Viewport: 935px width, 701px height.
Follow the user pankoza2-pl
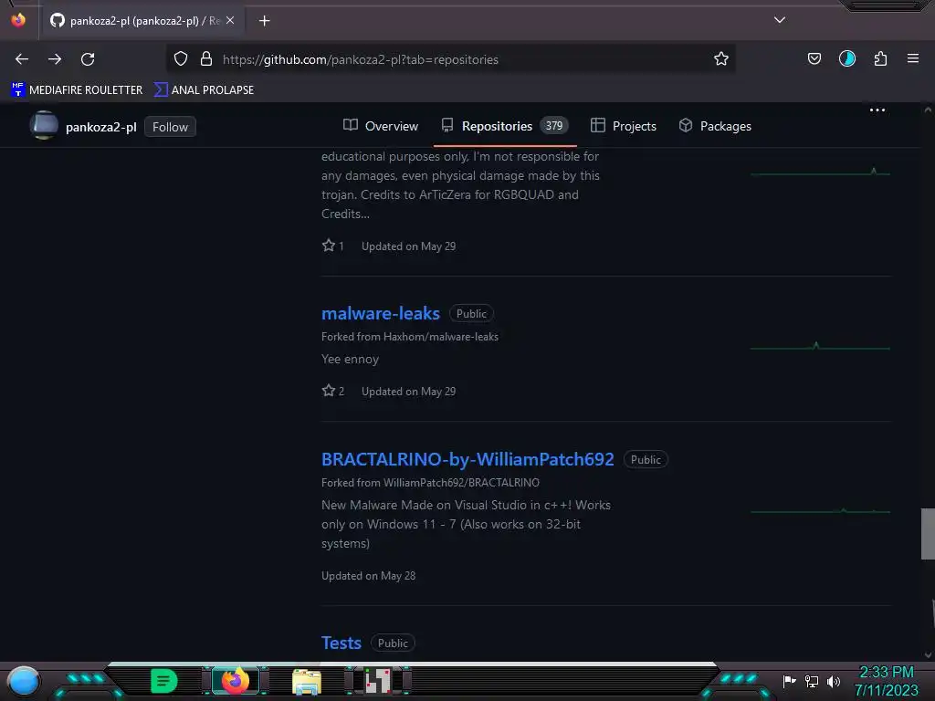170,127
